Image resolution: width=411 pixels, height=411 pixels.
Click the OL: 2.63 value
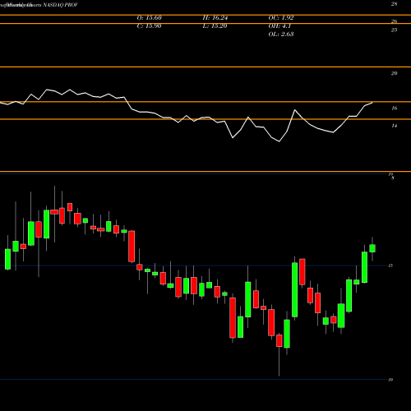pos(281,35)
